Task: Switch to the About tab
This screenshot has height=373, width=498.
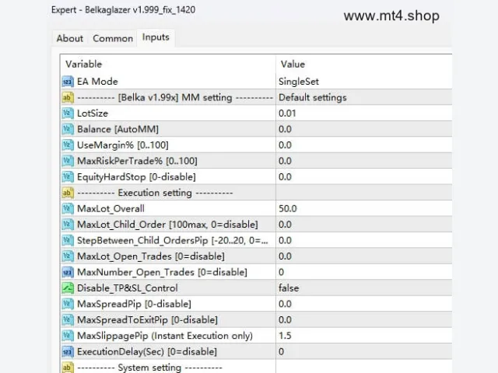Action: 69,38
